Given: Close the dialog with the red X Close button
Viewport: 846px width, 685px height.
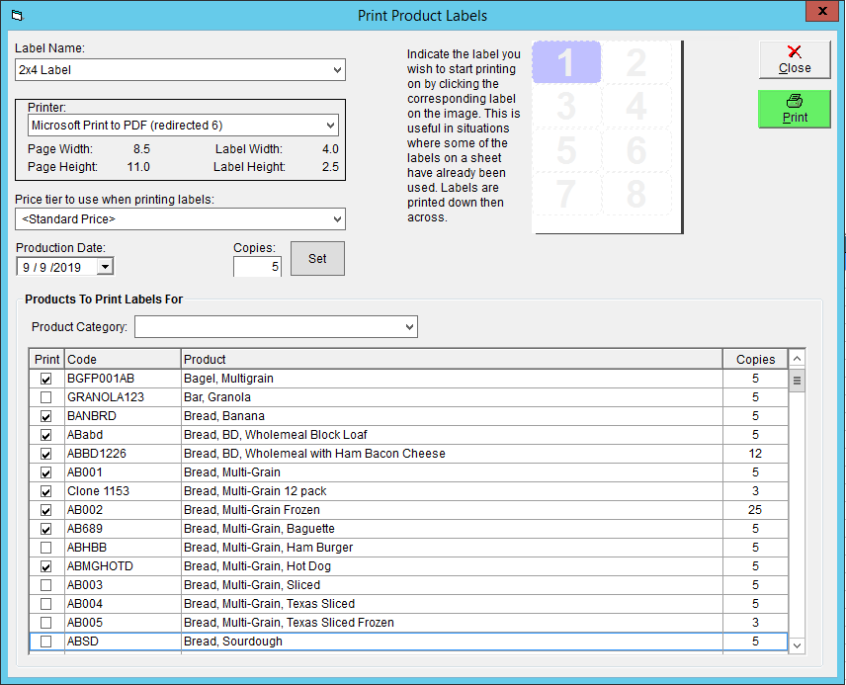Looking at the screenshot, I should pyautogui.click(x=795, y=60).
